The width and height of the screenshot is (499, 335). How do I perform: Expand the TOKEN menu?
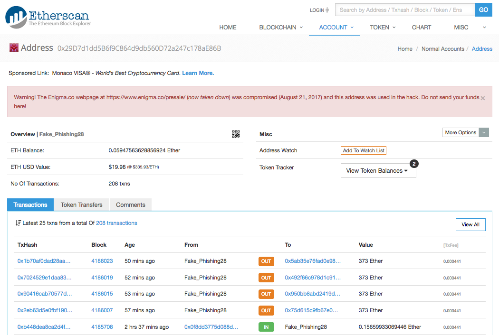(x=383, y=28)
